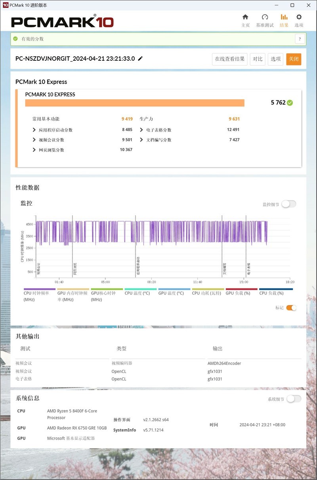
Task: Click the 对比 button
Action: 258,59
